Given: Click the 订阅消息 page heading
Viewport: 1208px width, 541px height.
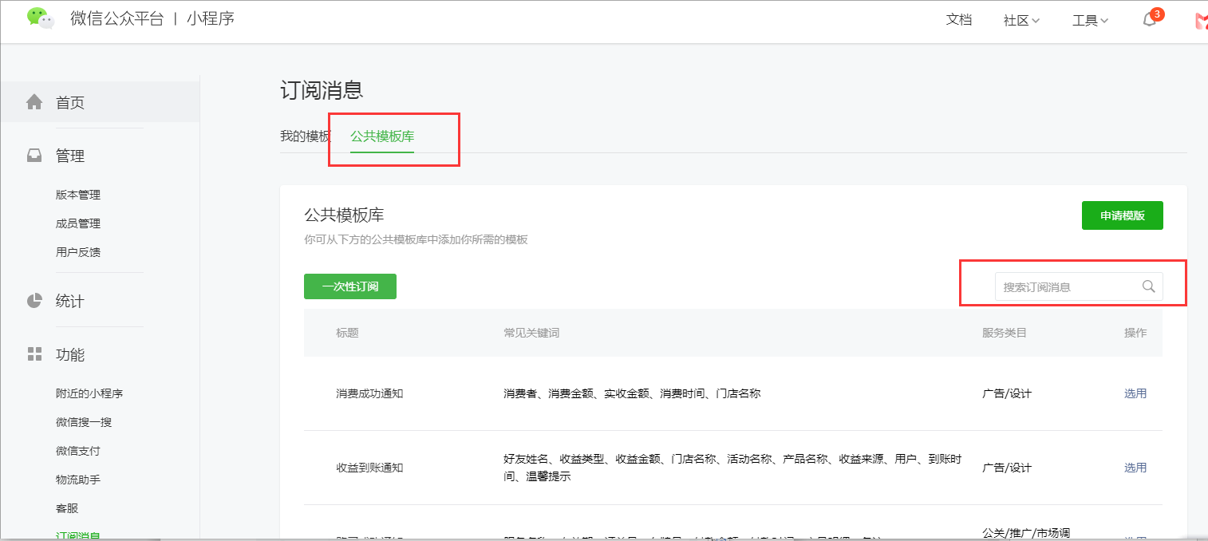Looking at the screenshot, I should pyautogui.click(x=322, y=90).
